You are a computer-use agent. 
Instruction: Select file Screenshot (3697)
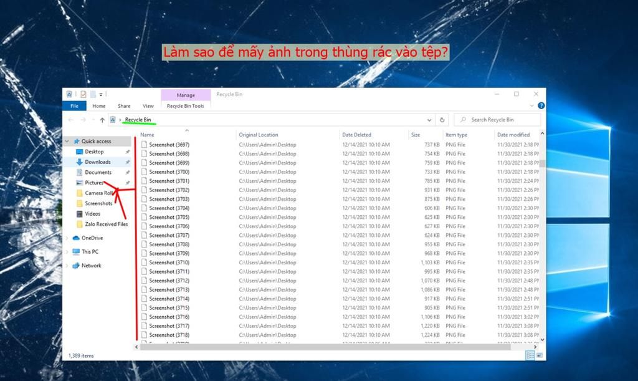[169, 145]
